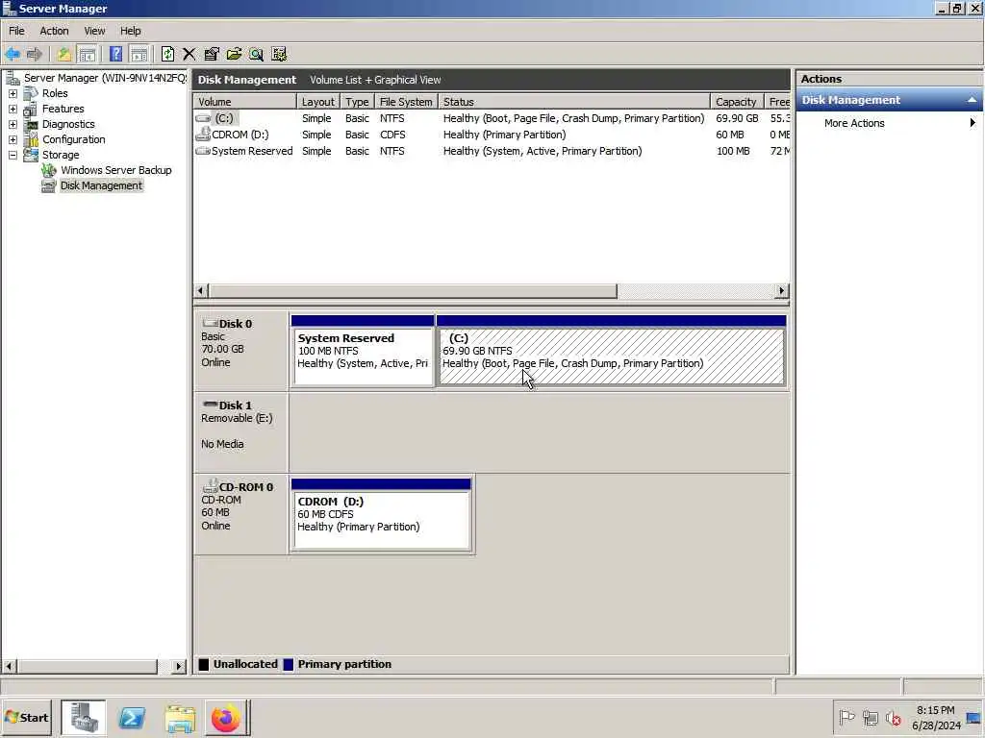Viewport: 985px width, 738px height.
Task: Select Server Manager root tree node
Action: pyautogui.click(x=105, y=78)
